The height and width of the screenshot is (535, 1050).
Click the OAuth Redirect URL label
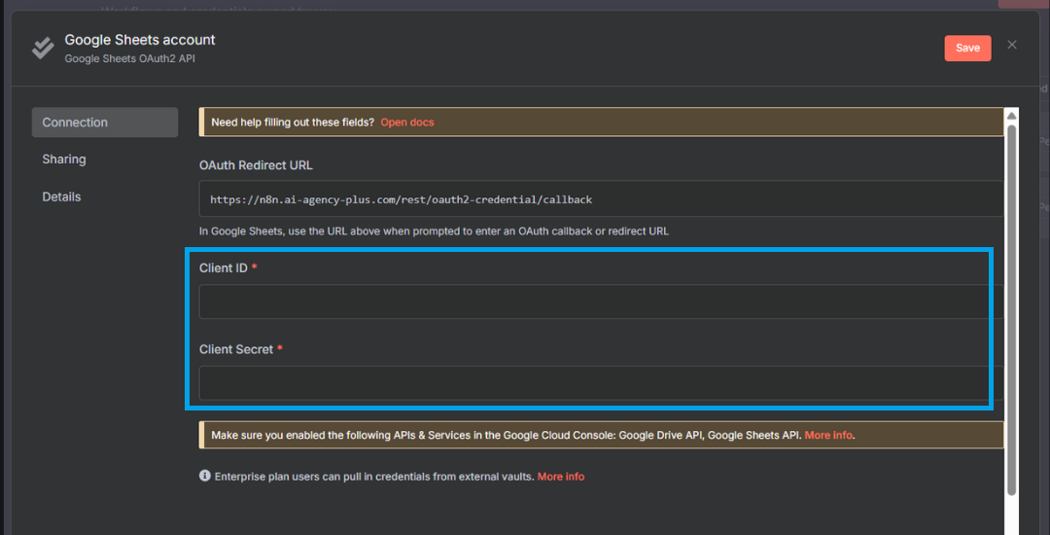click(256, 165)
